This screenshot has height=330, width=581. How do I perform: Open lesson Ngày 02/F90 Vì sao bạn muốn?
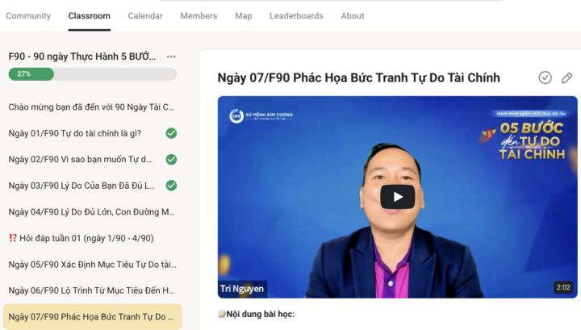[x=93, y=160]
